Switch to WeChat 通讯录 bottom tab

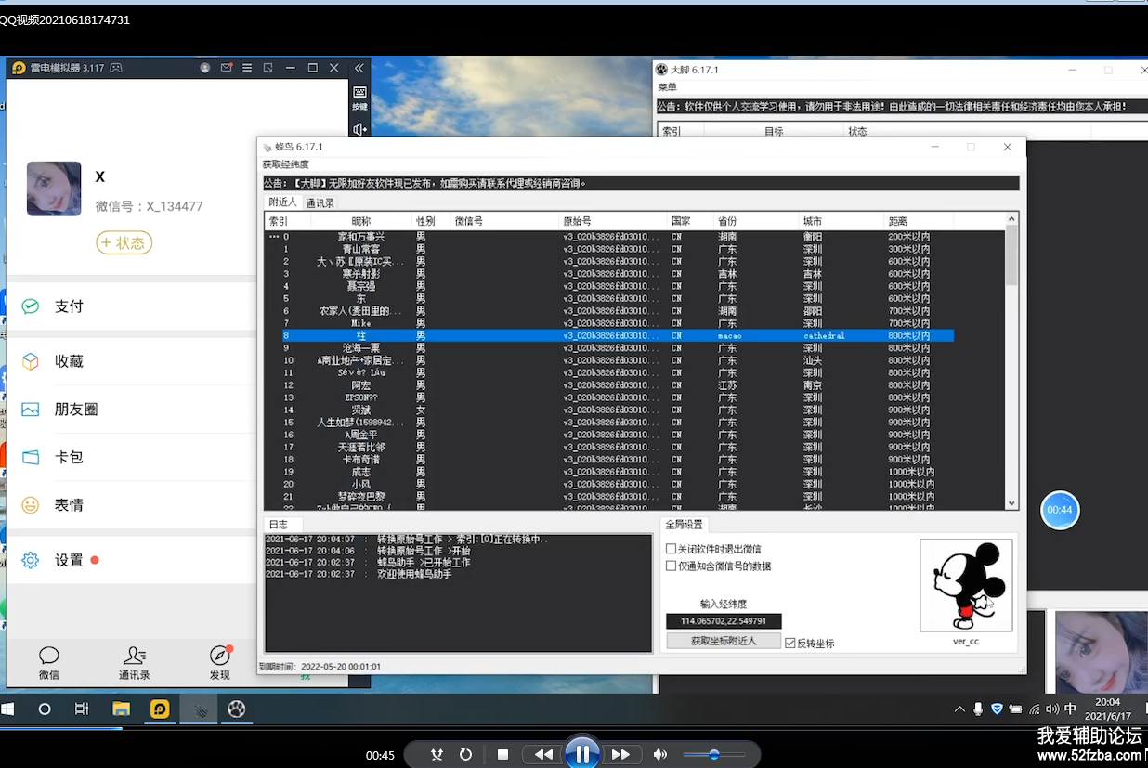point(135,663)
